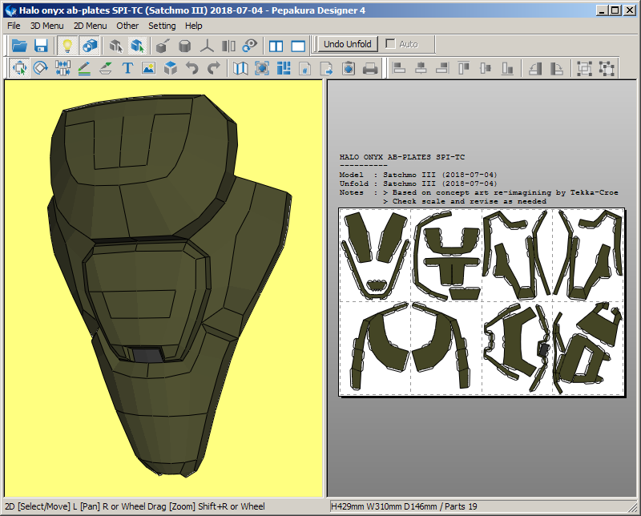Screen dimensions: 641x516
Task: Select the Text tool T icon
Action: click(x=127, y=68)
